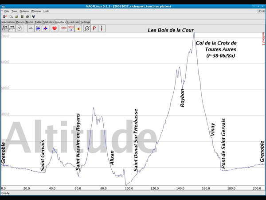
Task: Go to the Settings tab
Action: click(x=85, y=21)
